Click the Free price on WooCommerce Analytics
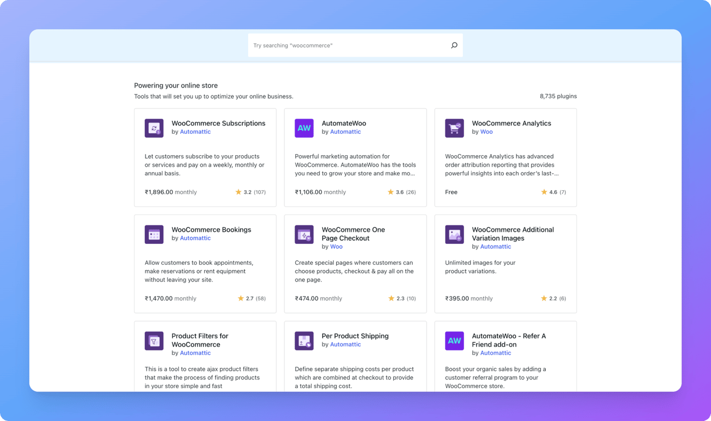The image size is (711, 421). tap(451, 192)
